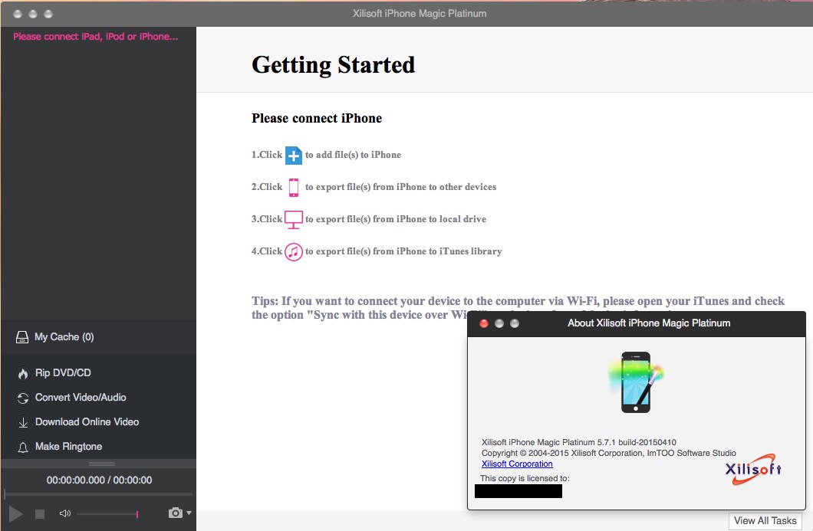The image size is (813, 531).
Task: Close the About Xilisoft dialog with the red button
Action: click(x=484, y=324)
